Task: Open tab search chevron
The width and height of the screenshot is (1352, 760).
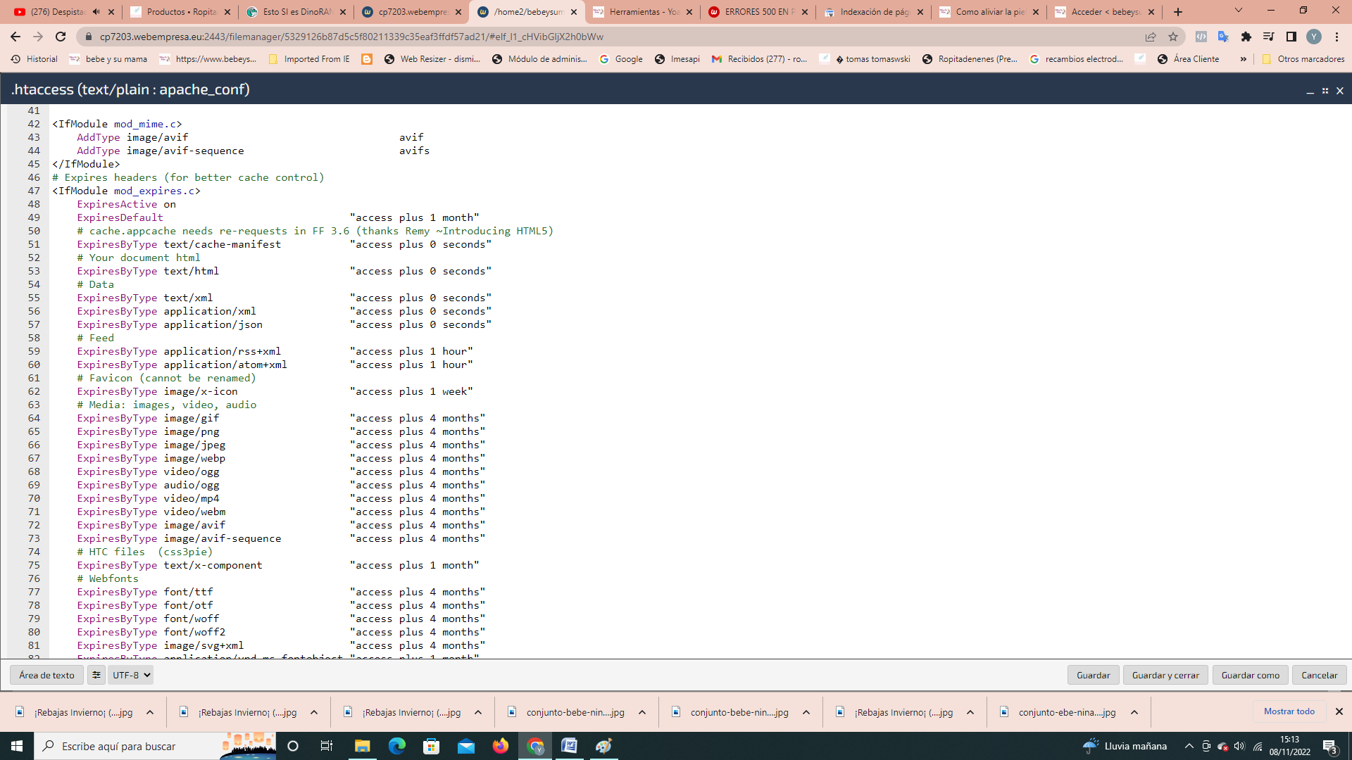Action: (x=1239, y=11)
